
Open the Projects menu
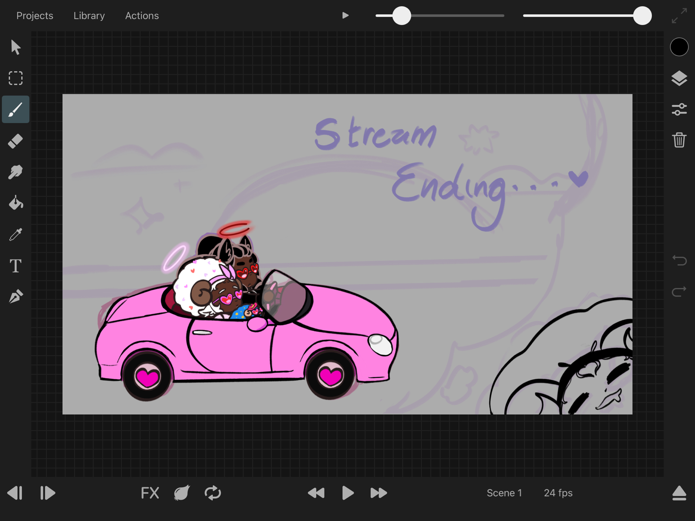(35, 16)
